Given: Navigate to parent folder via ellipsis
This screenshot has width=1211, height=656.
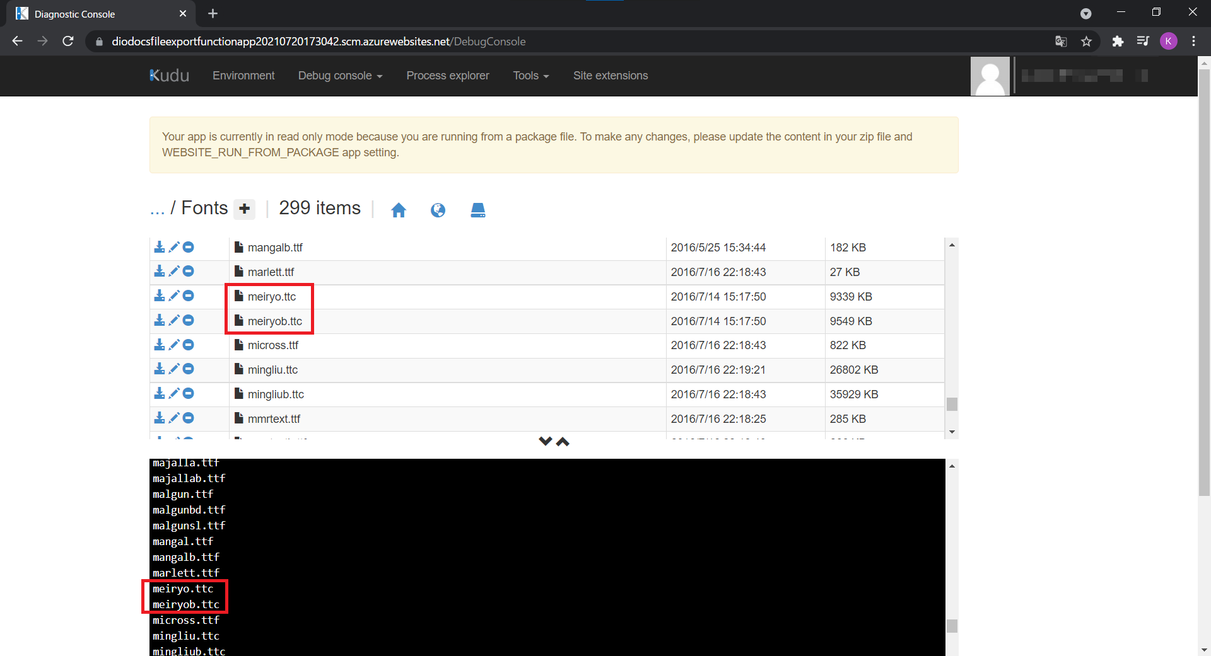Looking at the screenshot, I should (157, 209).
